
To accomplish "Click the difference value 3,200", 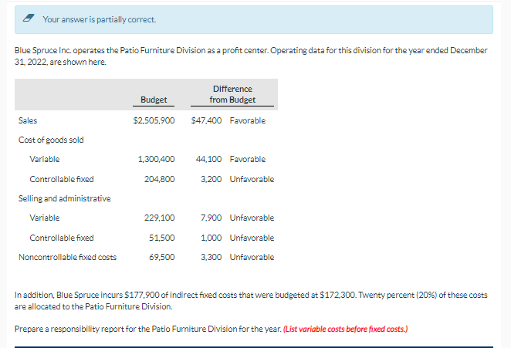I will click(x=211, y=179).
